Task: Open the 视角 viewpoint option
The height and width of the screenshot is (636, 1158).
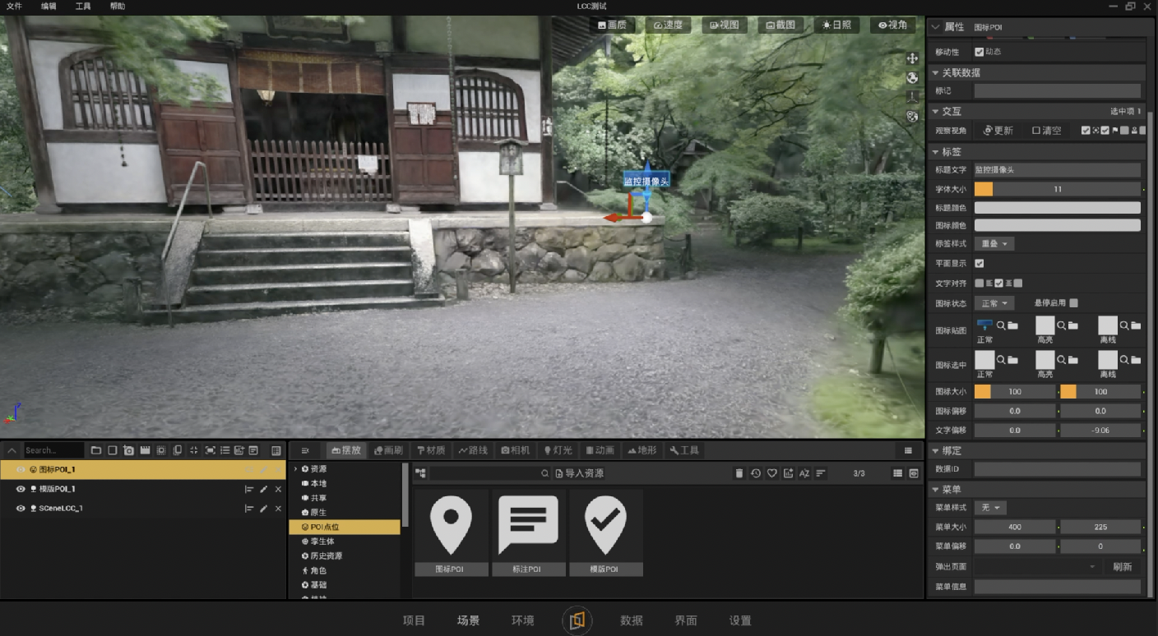Action: click(893, 25)
